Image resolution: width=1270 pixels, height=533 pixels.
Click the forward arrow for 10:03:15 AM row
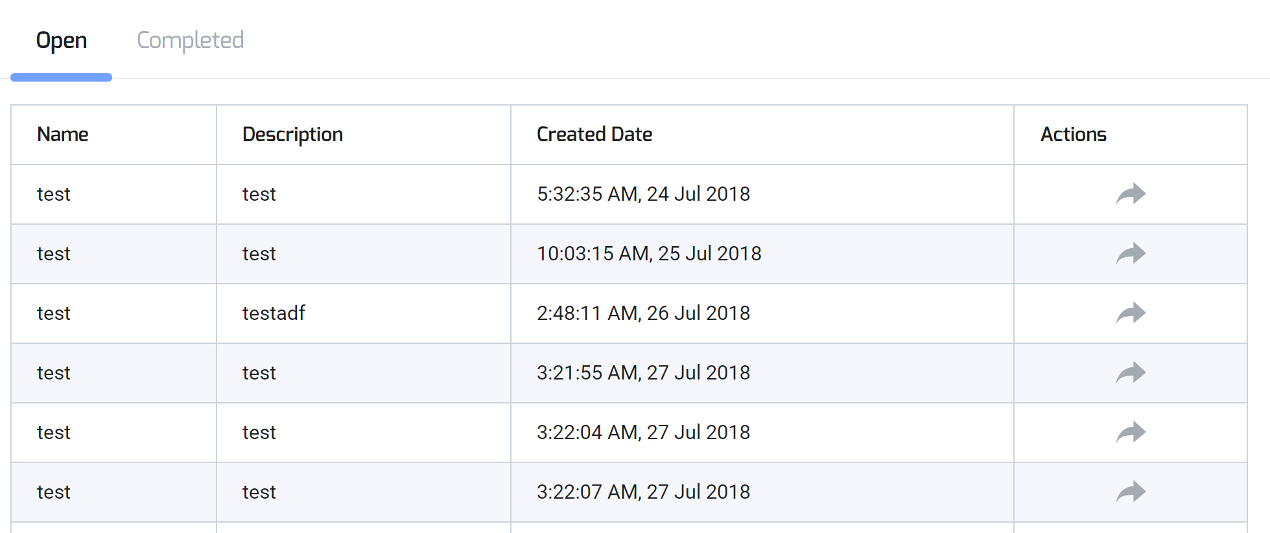[x=1131, y=254]
